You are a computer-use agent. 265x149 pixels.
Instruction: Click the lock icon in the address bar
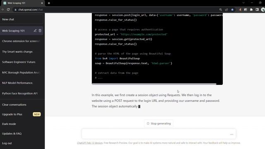(x=16, y=10)
